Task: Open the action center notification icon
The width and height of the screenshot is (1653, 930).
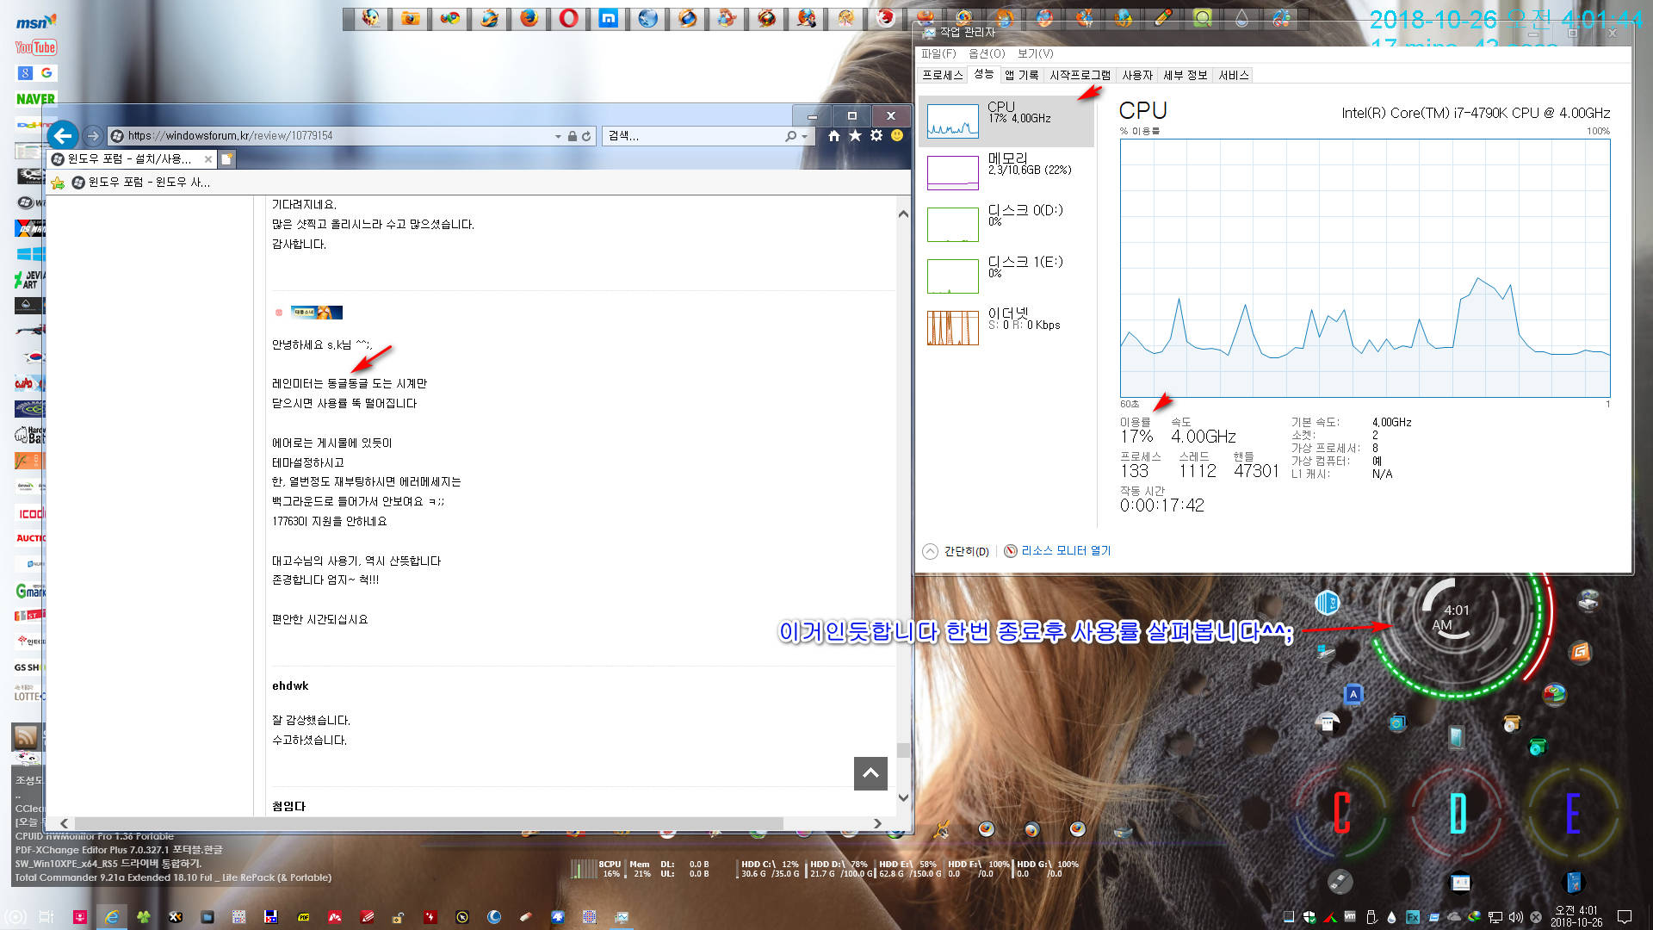Action: (x=1625, y=917)
